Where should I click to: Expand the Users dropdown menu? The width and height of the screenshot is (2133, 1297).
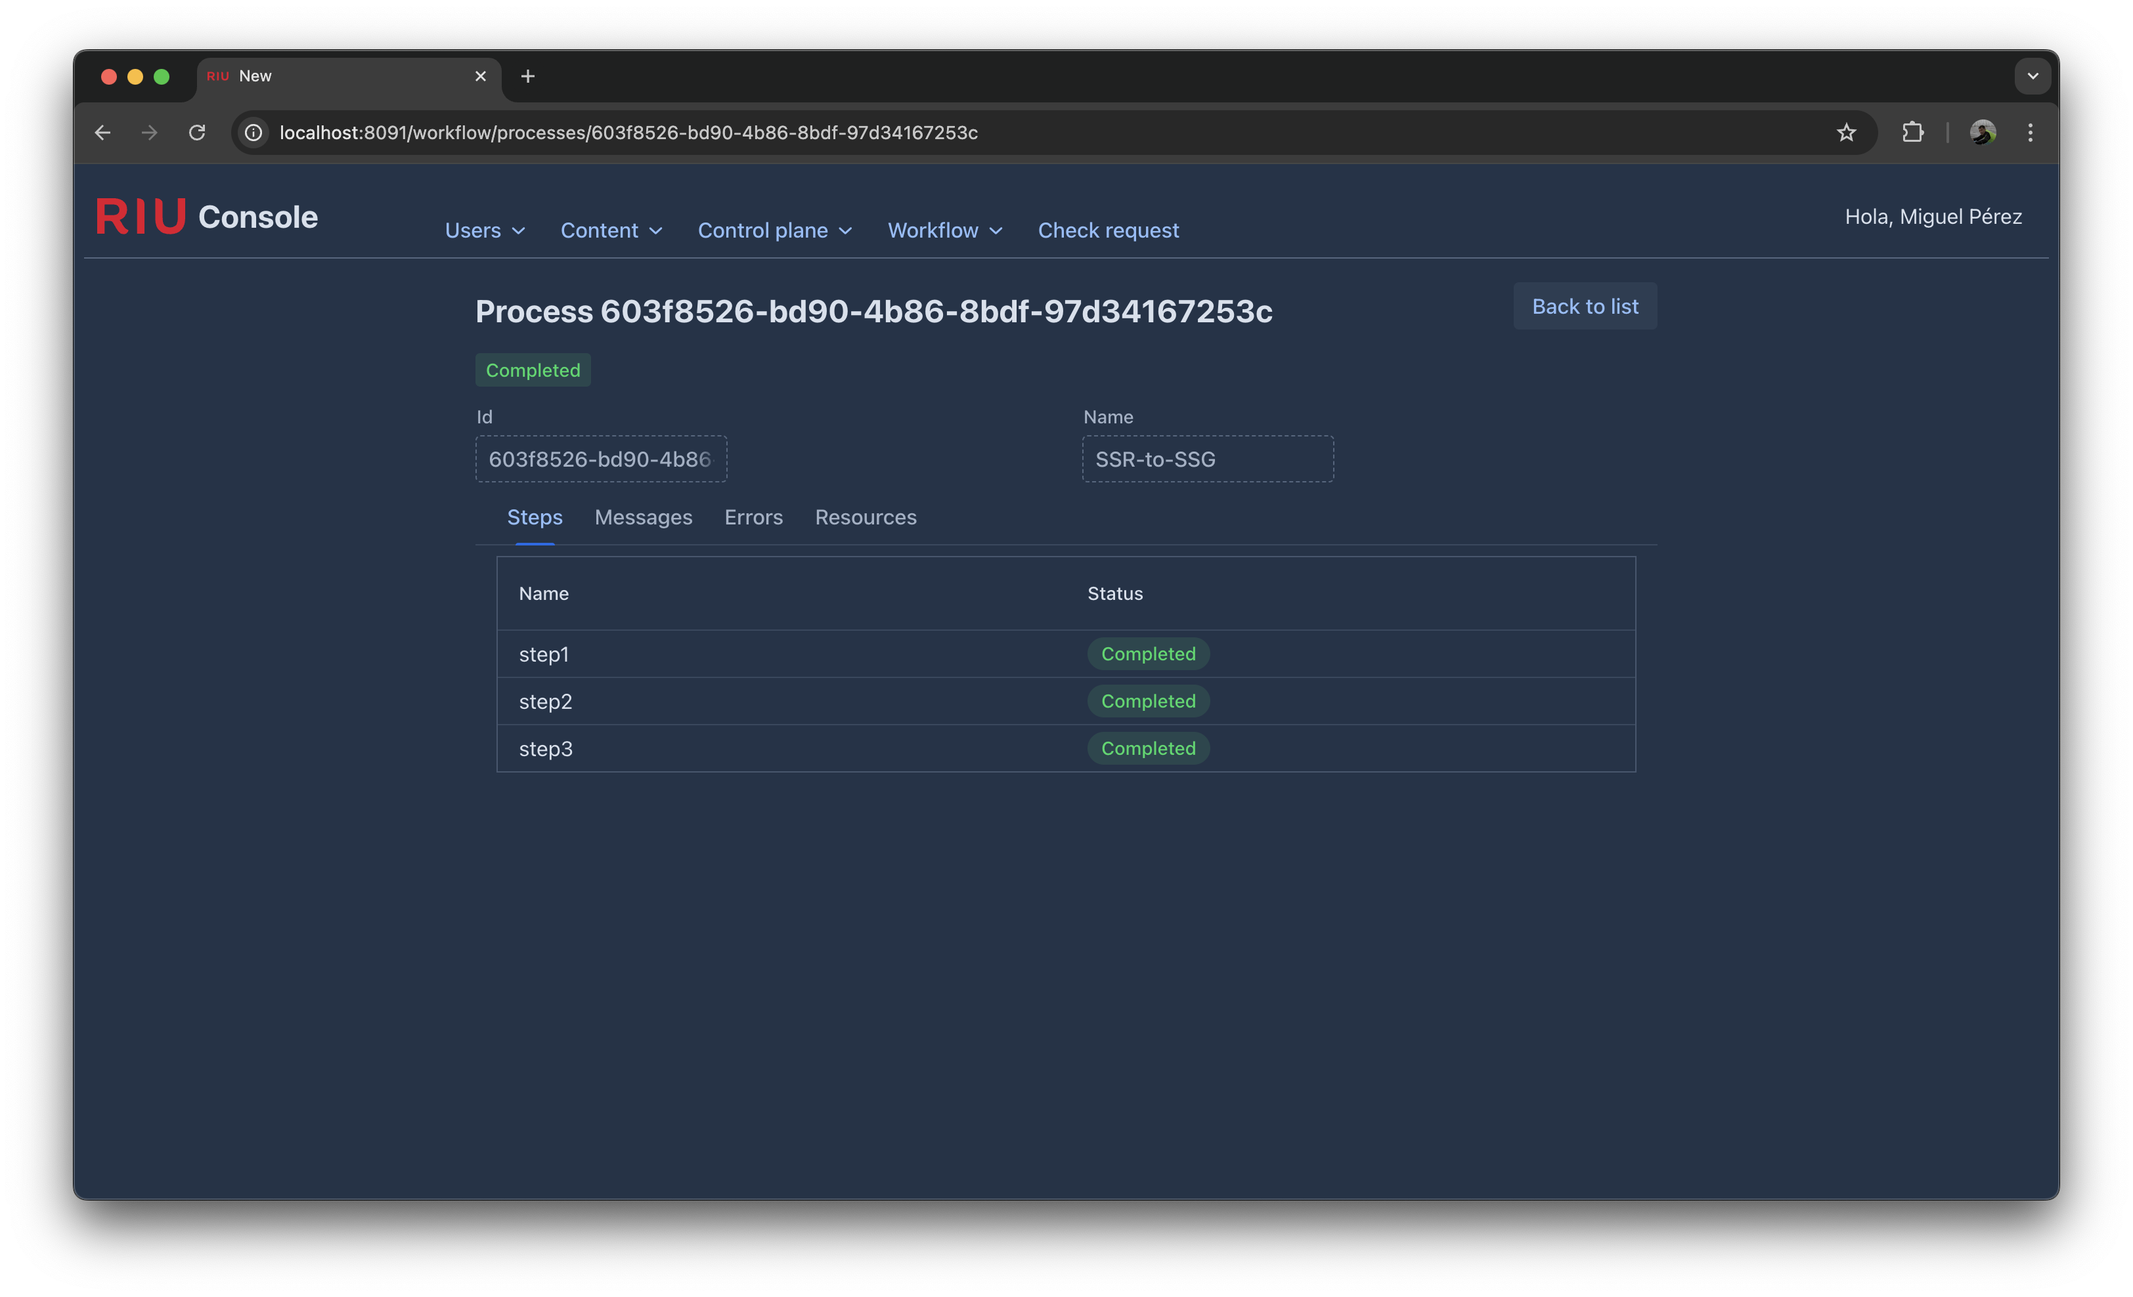tap(485, 230)
